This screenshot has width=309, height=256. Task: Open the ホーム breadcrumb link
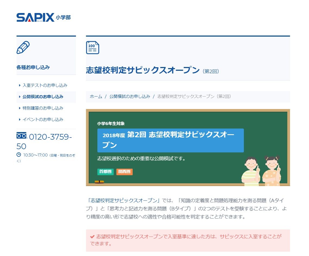95,96
